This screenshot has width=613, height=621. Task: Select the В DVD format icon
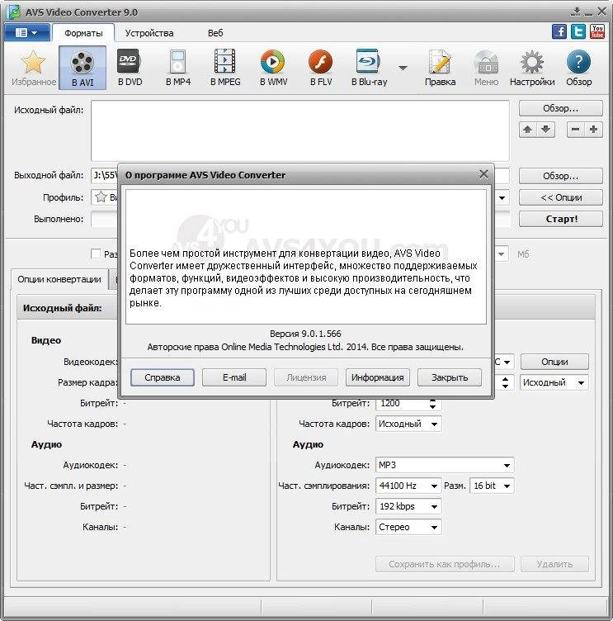130,68
